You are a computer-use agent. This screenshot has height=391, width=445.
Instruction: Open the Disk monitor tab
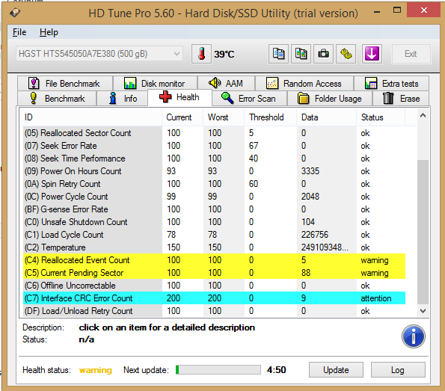pos(155,84)
